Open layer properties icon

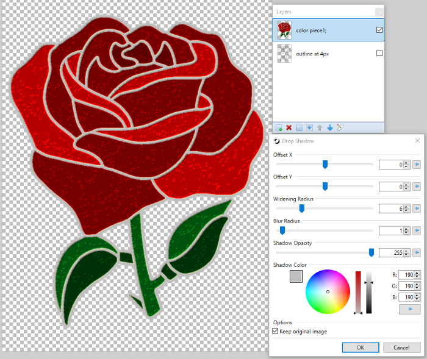(x=340, y=127)
